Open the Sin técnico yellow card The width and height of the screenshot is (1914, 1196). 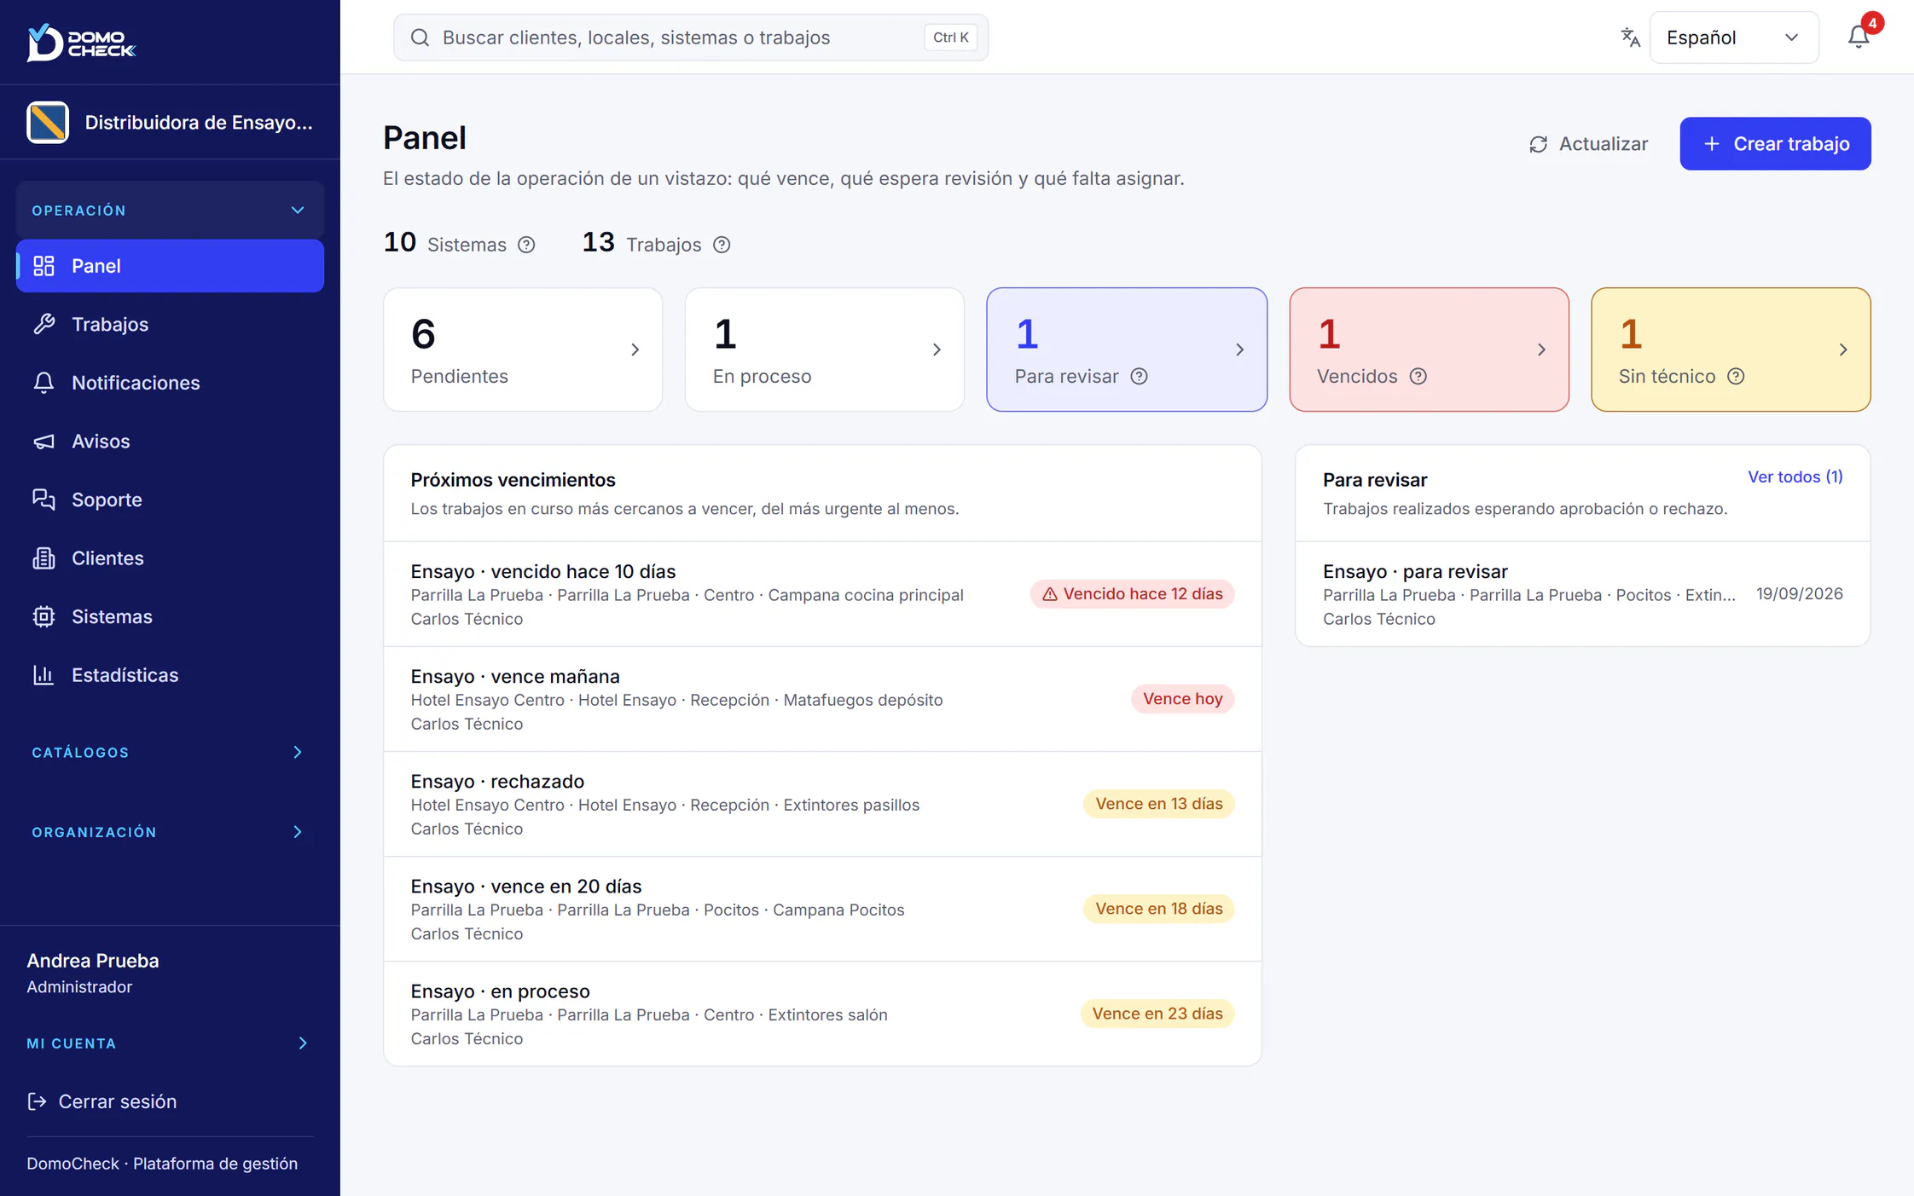pos(1731,350)
